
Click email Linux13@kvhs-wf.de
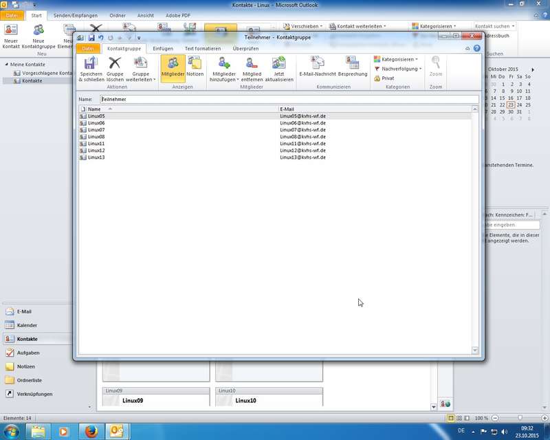302,157
